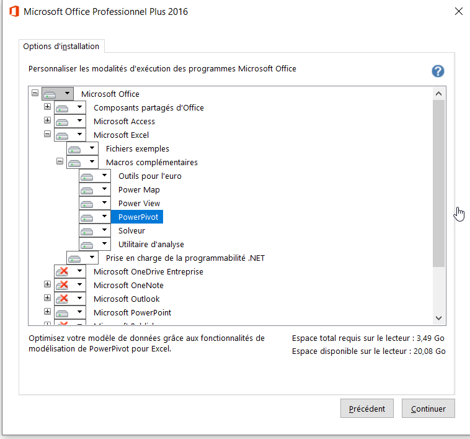470x439 pixels.
Task: Select the Fichiers exemples label
Action: (138, 148)
